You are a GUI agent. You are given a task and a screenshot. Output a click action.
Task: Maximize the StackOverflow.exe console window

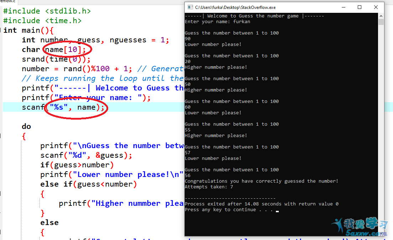[x=360, y=7]
